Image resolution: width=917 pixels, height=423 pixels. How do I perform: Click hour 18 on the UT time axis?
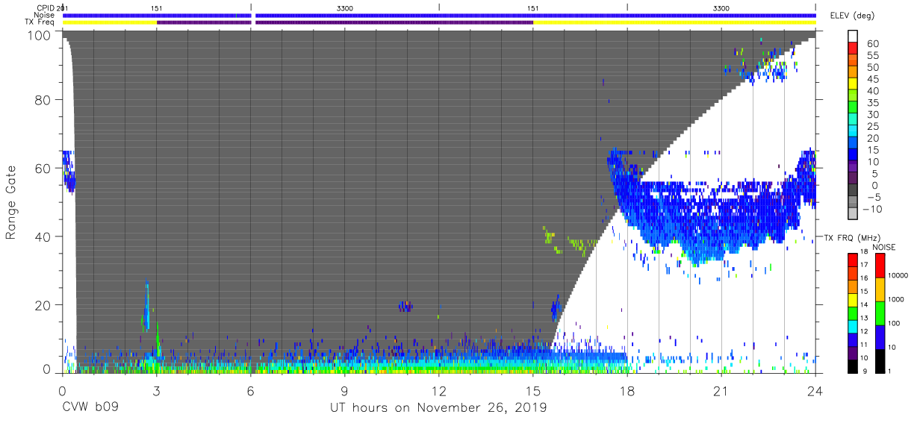pyautogui.click(x=627, y=389)
